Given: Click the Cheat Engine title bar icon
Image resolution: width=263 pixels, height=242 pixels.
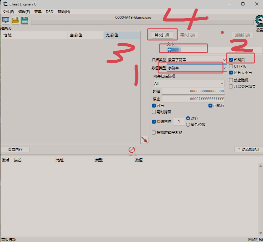Looking at the screenshot, I should 5,4.
